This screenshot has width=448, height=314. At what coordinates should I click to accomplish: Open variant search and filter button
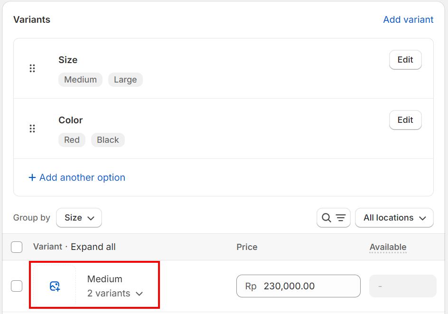(334, 218)
